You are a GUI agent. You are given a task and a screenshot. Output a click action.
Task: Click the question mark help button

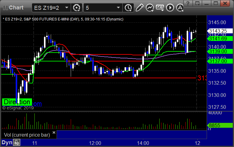tap(188, 3)
